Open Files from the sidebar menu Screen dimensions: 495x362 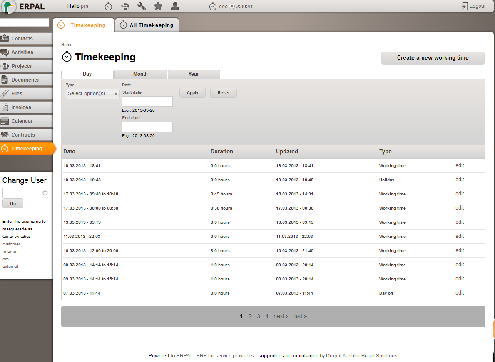point(26,93)
